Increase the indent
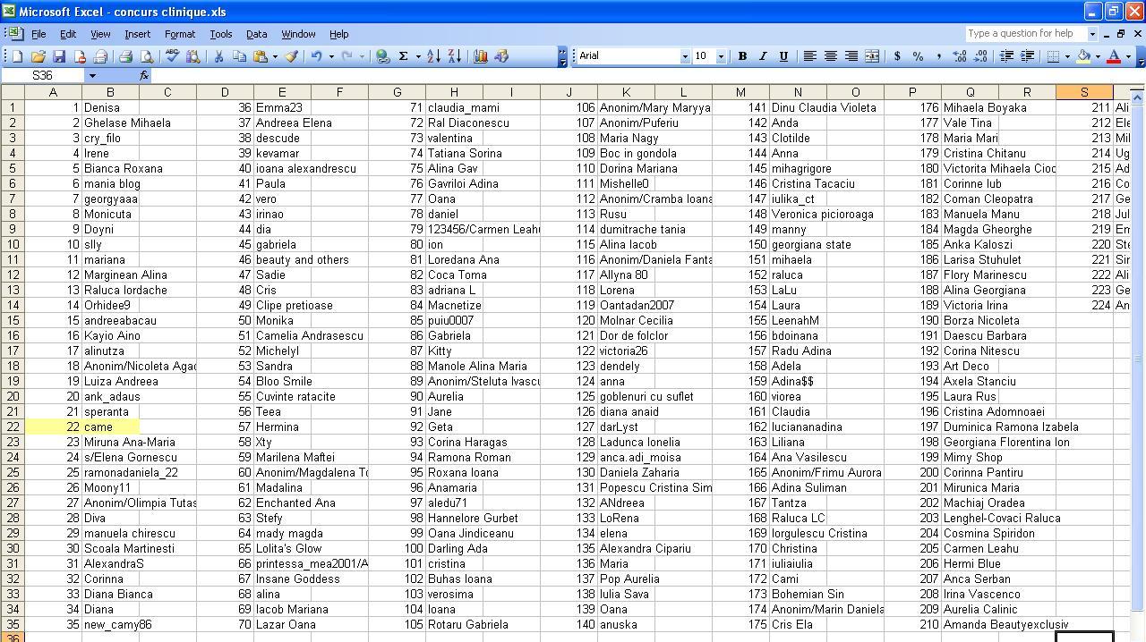This screenshot has width=1146, height=642. (x=1027, y=56)
